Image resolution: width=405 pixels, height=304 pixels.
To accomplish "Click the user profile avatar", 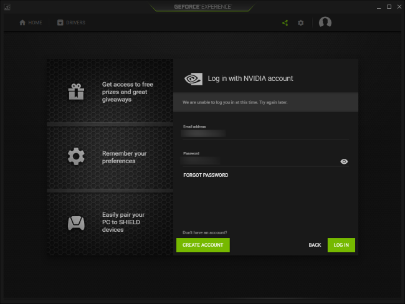I will point(325,22).
